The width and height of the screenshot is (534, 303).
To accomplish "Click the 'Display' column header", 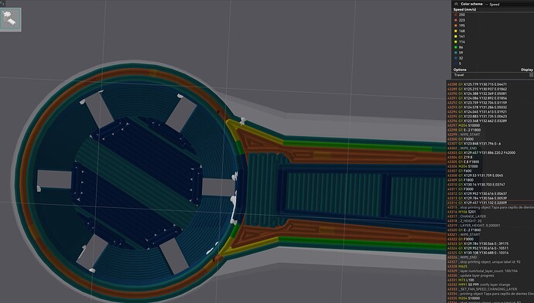I will click(527, 70).
